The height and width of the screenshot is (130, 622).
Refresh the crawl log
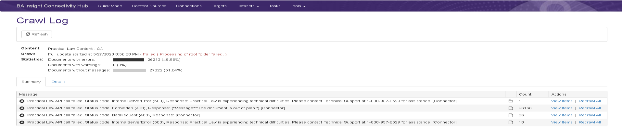tap(37, 34)
